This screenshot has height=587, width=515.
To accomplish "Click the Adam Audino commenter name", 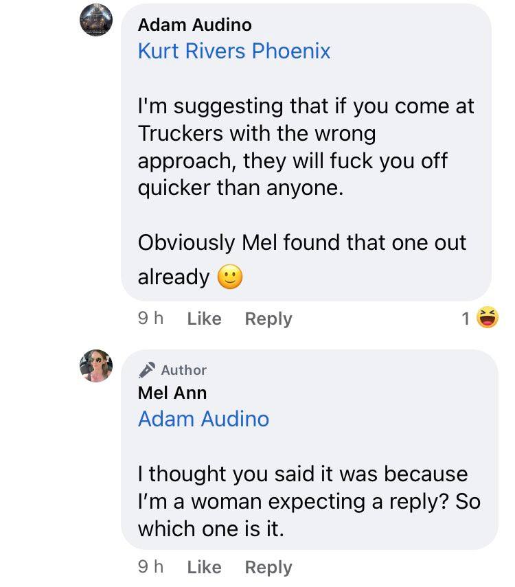I will pyautogui.click(x=195, y=25).
